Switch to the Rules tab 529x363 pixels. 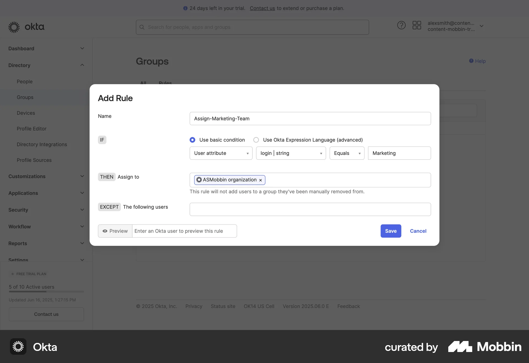165,83
